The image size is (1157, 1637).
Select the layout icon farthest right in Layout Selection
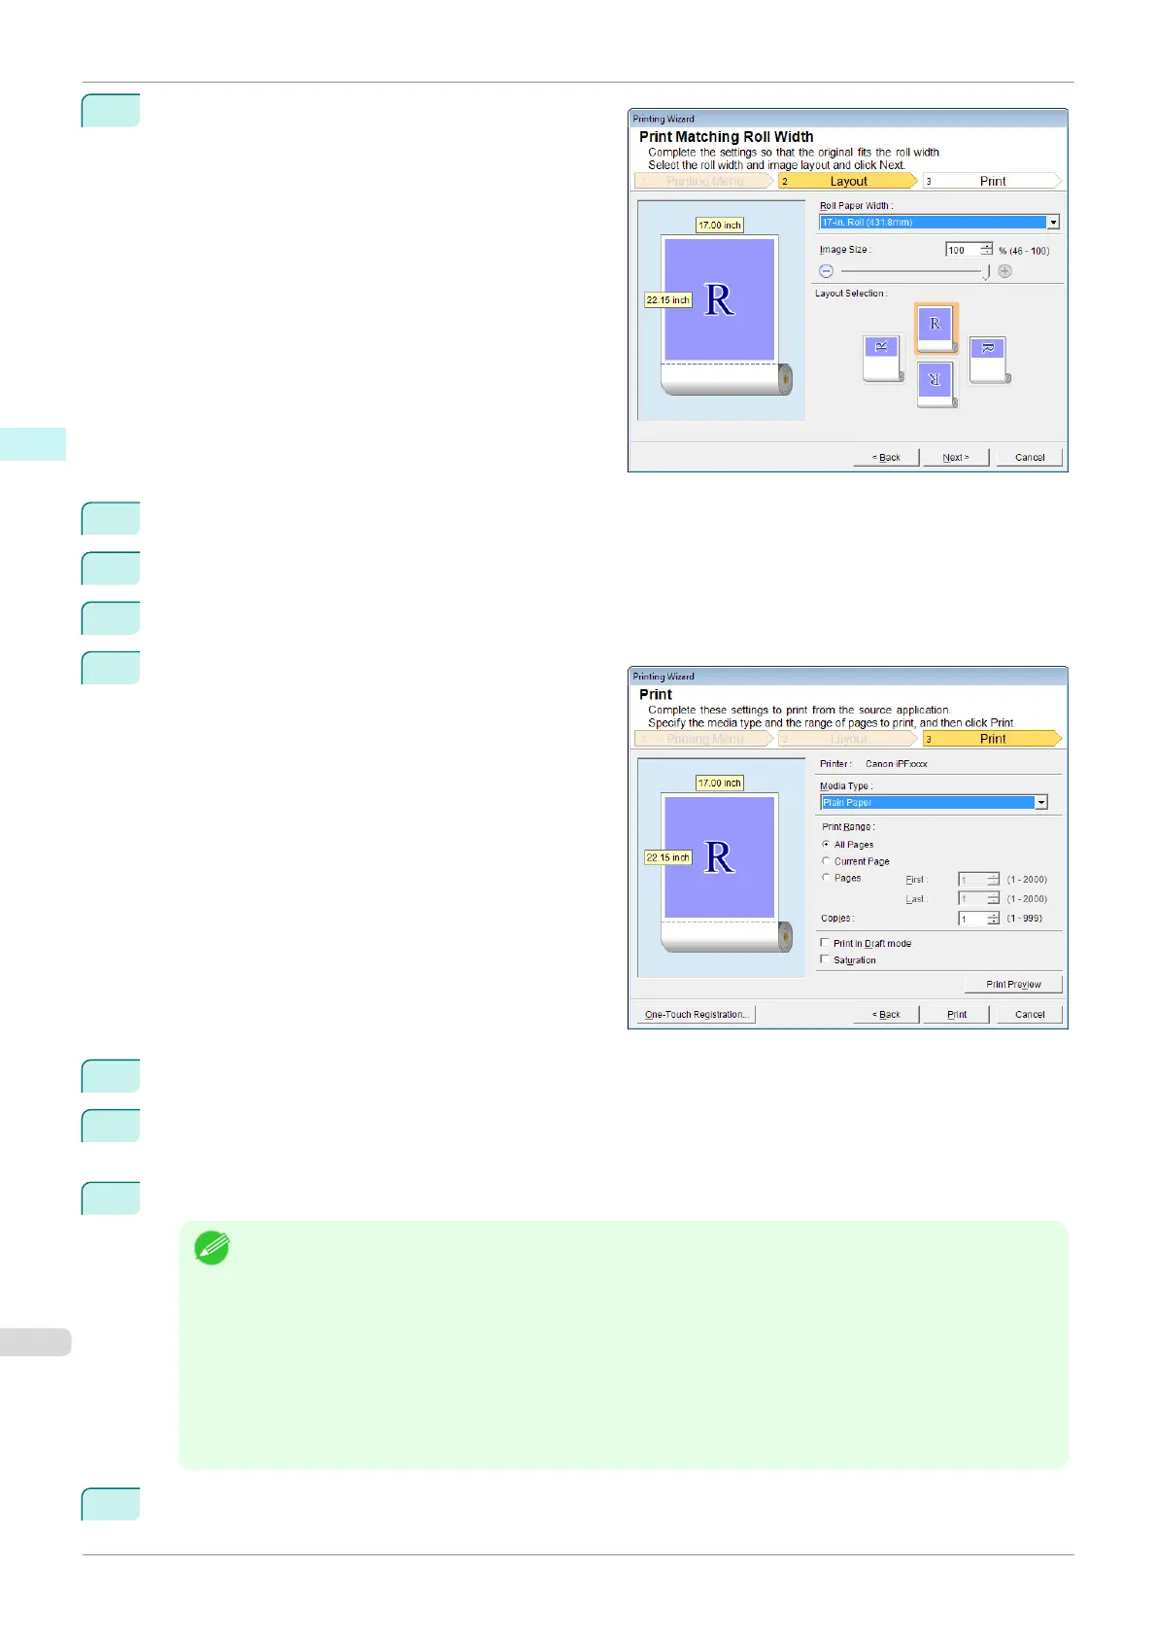click(x=989, y=360)
